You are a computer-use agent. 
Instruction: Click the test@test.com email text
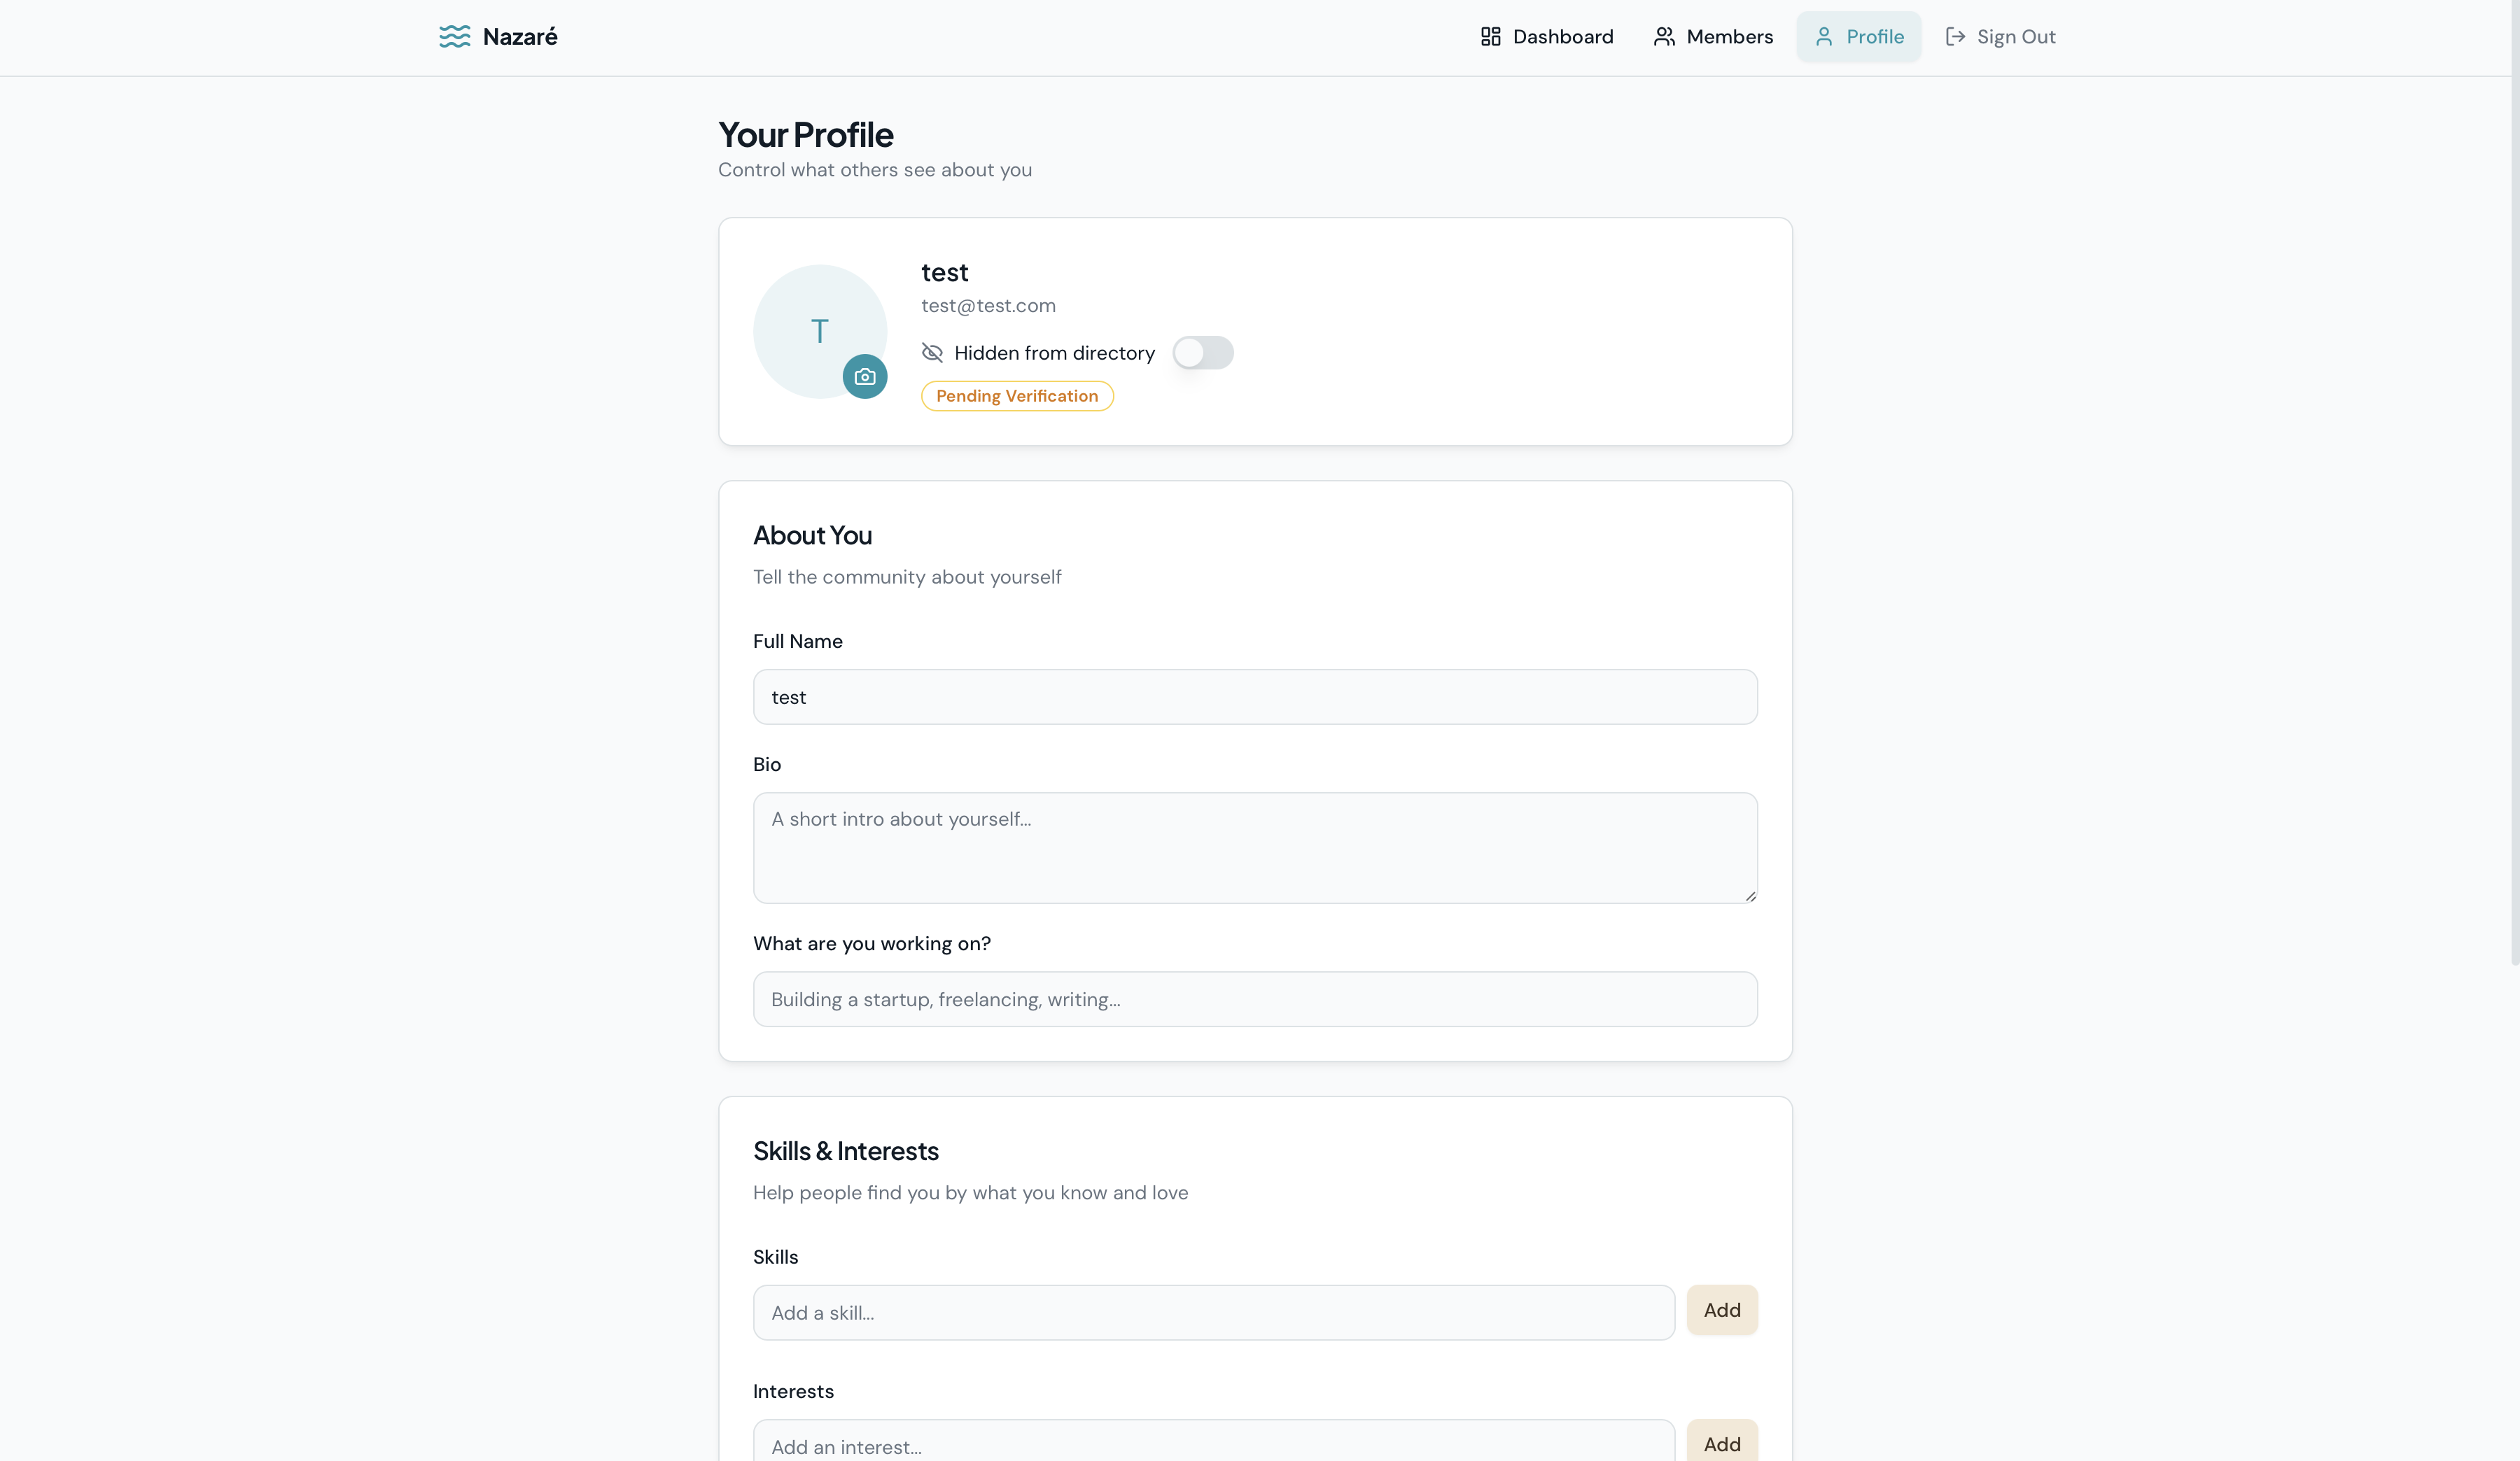(x=988, y=306)
